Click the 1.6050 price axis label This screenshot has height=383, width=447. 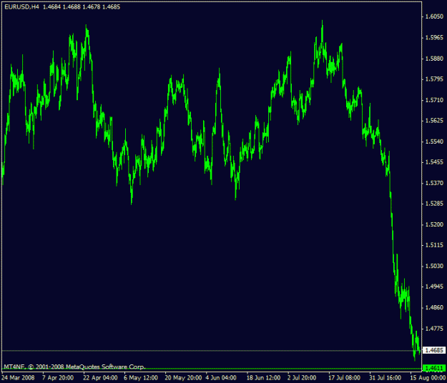coord(434,17)
